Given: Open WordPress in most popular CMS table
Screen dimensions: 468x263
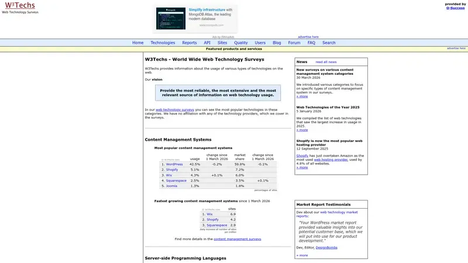Looking at the screenshot, I should [x=174, y=164].
